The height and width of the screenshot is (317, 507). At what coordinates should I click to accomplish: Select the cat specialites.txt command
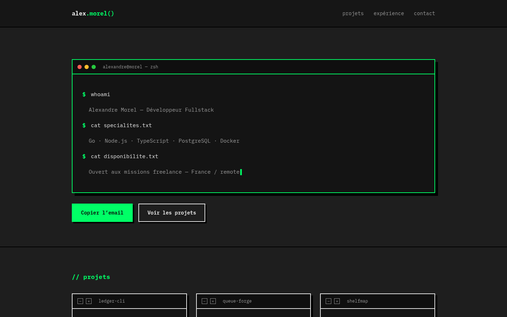tap(121, 125)
